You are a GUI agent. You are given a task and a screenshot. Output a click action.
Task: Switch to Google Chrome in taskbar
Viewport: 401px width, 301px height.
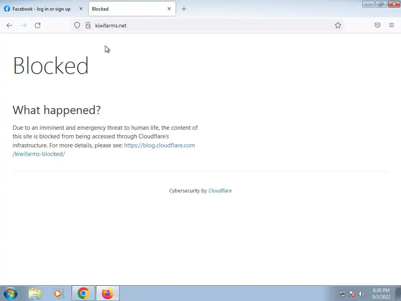tap(83, 293)
